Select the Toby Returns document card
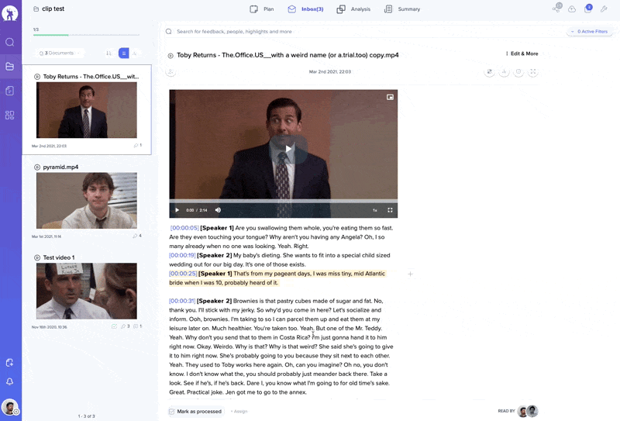 pos(87,109)
